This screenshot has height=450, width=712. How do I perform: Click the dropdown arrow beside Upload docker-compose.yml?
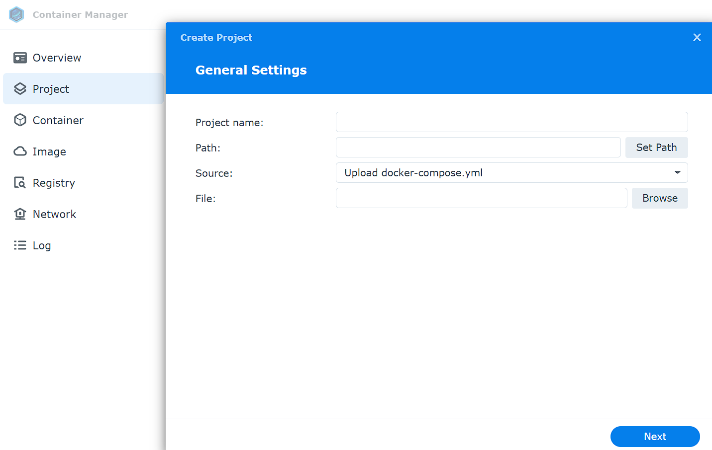tap(677, 172)
